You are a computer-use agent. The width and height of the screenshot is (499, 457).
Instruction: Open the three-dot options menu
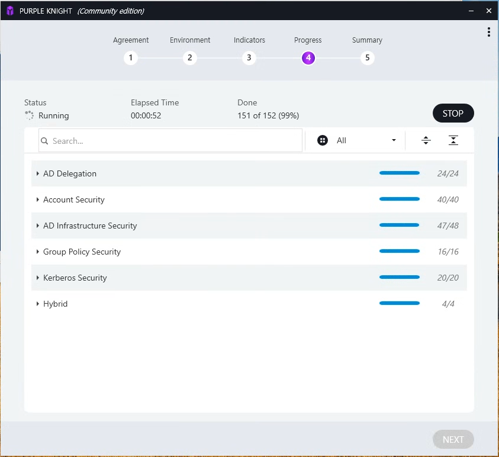[488, 32]
